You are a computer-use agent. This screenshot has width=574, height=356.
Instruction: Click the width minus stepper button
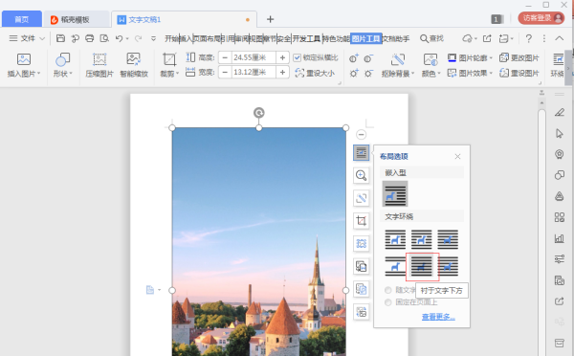pos(225,72)
